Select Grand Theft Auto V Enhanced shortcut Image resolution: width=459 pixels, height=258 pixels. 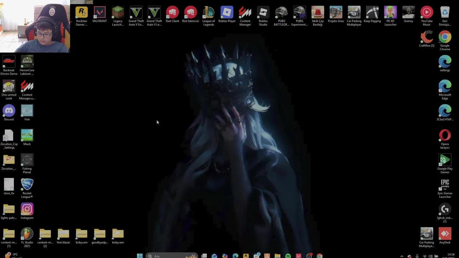[136, 16]
